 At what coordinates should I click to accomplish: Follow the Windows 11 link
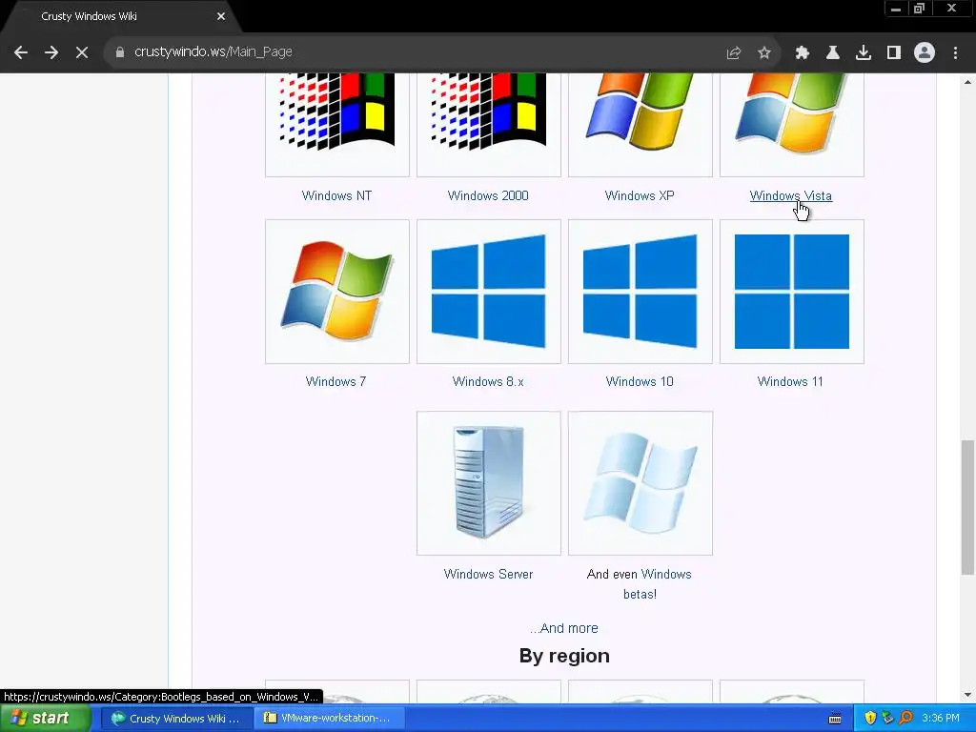[790, 381]
